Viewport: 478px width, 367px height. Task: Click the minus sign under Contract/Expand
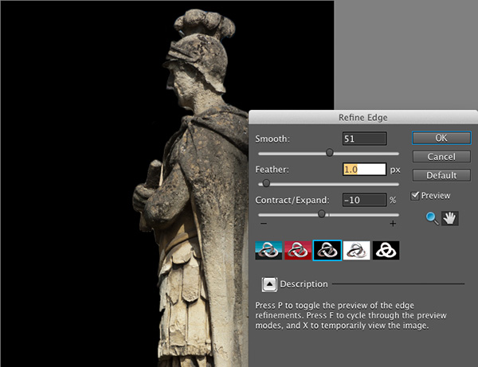pyautogui.click(x=259, y=224)
